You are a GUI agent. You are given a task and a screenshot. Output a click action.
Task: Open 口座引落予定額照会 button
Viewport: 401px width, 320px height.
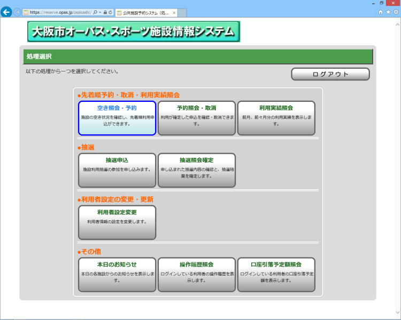(x=276, y=275)
